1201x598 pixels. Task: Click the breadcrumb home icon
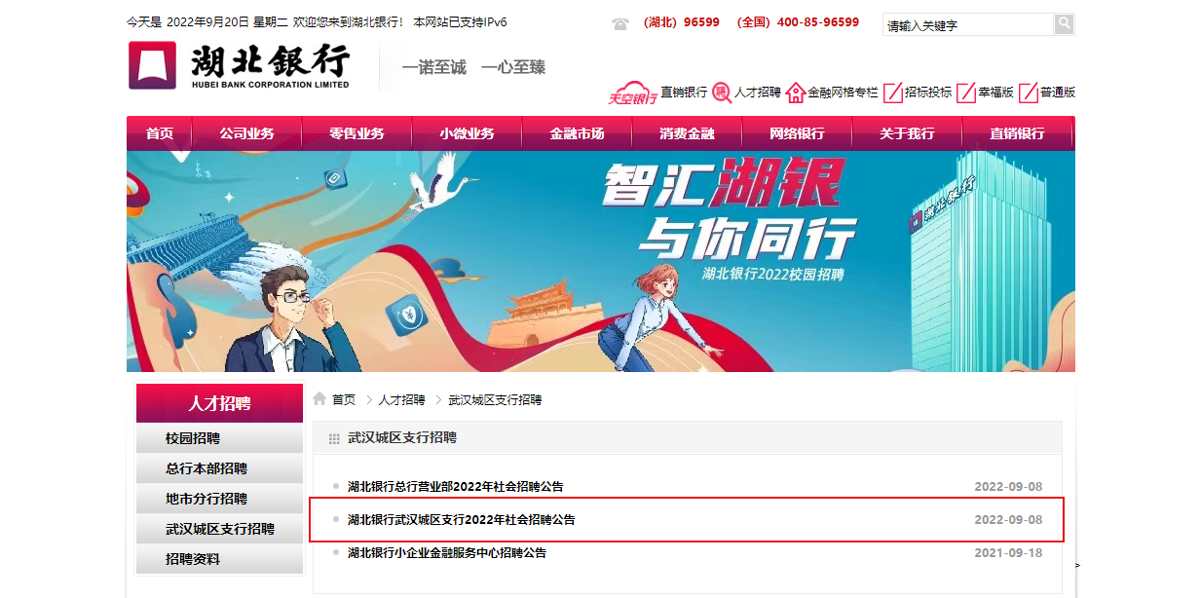tap(319, 399)
